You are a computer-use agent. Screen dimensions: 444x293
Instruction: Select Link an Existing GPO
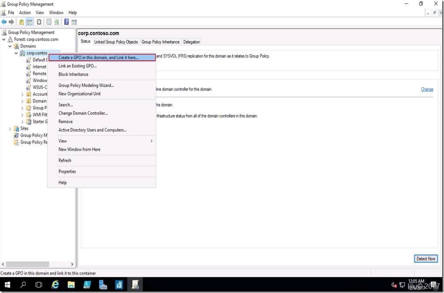(102, 66)
